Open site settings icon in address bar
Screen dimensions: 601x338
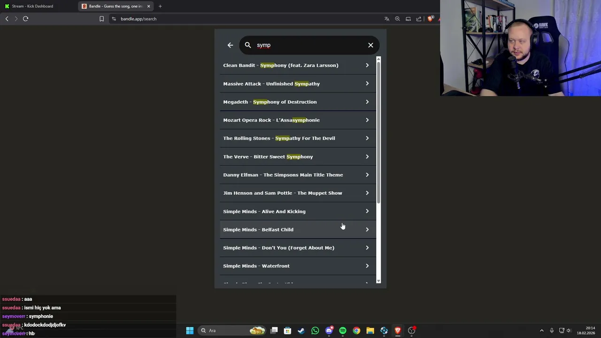coord(114,19)
